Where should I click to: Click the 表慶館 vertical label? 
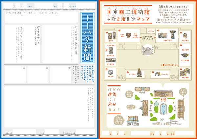(150, 109)
